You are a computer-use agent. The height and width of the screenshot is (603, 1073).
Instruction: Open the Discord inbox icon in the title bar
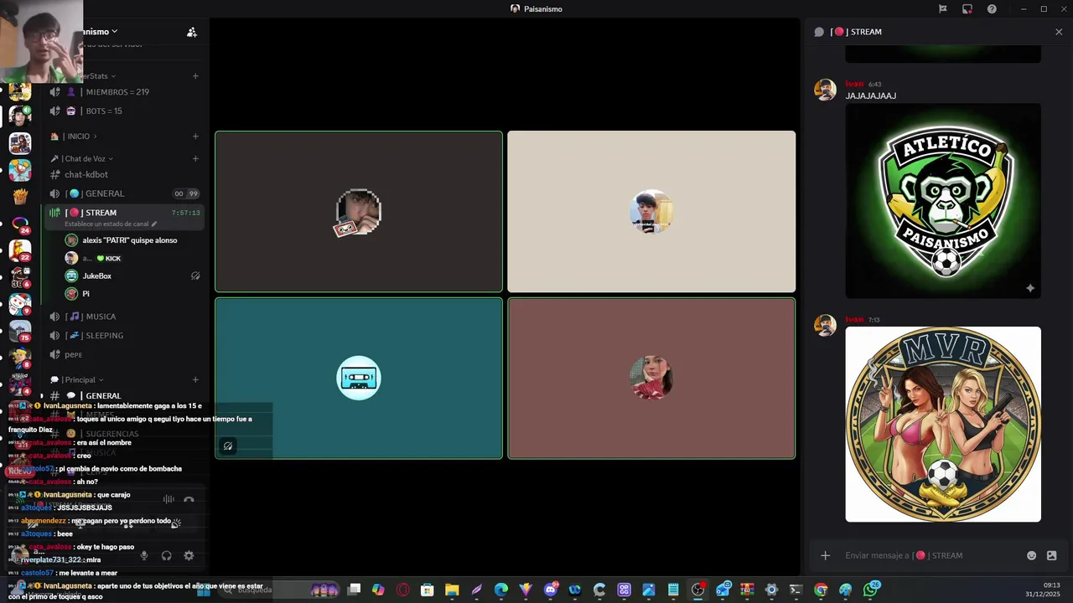[967, 9]
